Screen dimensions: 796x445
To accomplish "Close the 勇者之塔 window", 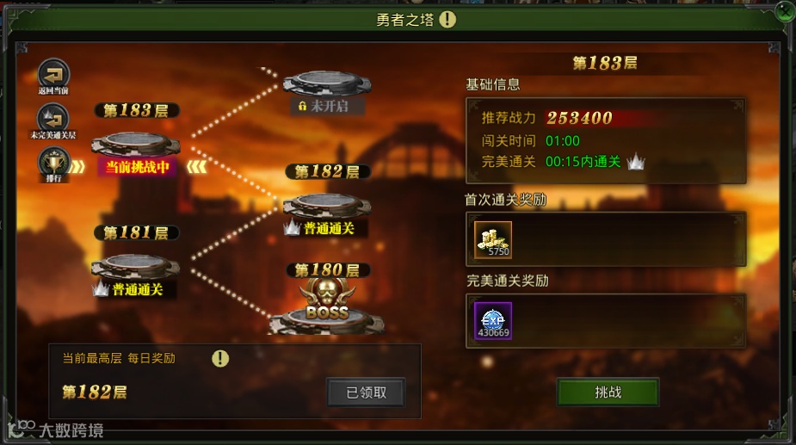I will point(784,11).
